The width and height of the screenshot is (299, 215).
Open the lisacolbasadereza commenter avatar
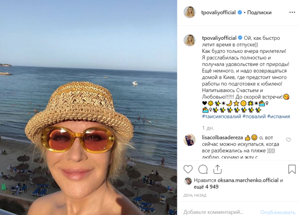point(190,140)
